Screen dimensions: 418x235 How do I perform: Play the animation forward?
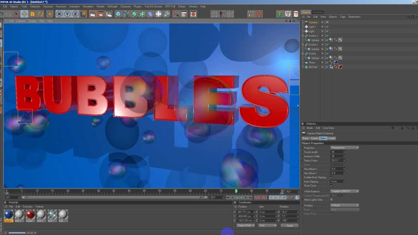(242, 197)
